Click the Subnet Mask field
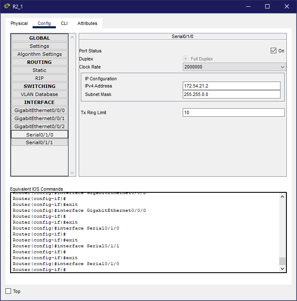 tap(231, 94)
